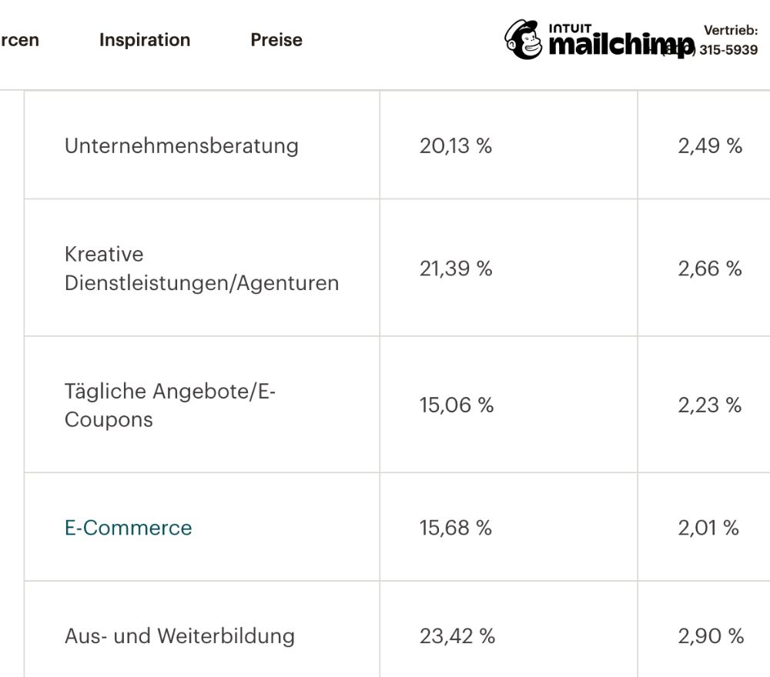Select the Kreative Dienstleistungen/Agenturen cell
The height and width of the screenshot is (677, 770).
point(201,268)
